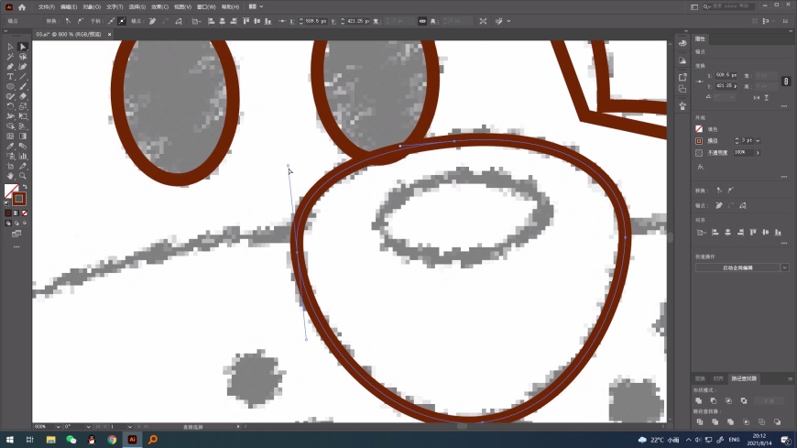Open stroke weight dropdown in Properties
The height and width of the screenshot is (448, 797).
click(758, 141)
